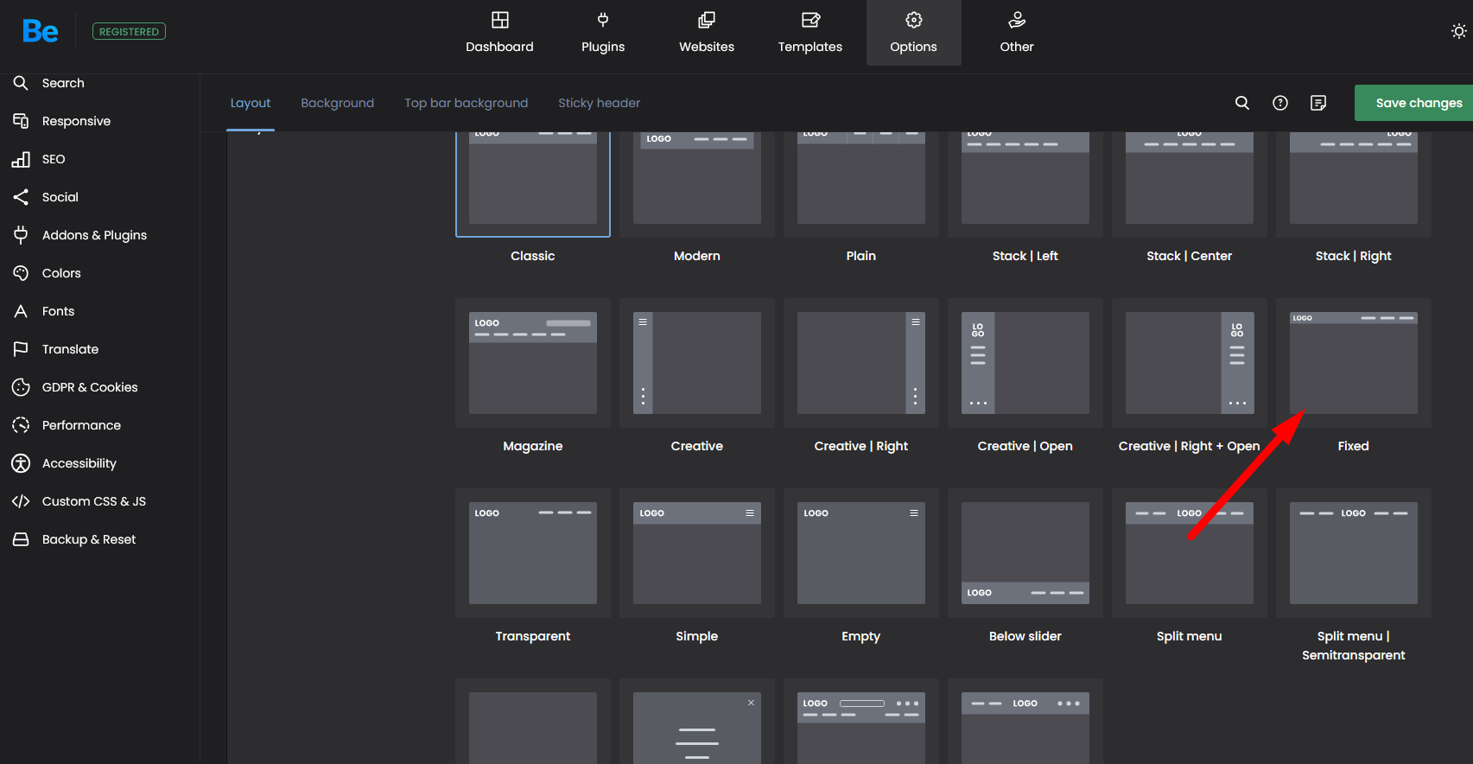Click the Performance sidebar label
The image size is (1473, 764).
pyautogui.click(x=81, y=425)
